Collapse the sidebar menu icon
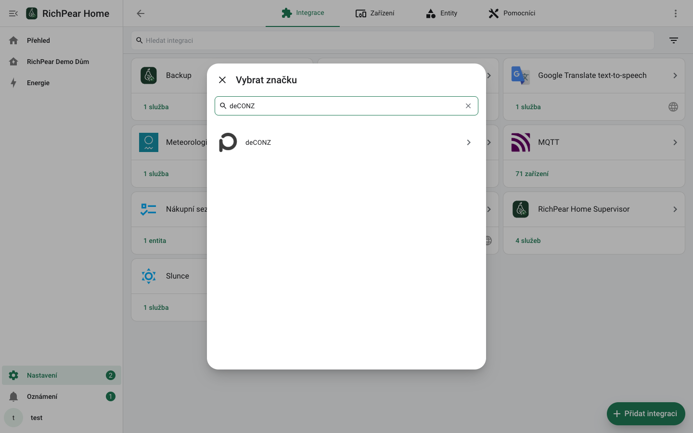This screenshot has height=433, width=693. (x=13, y=13)
